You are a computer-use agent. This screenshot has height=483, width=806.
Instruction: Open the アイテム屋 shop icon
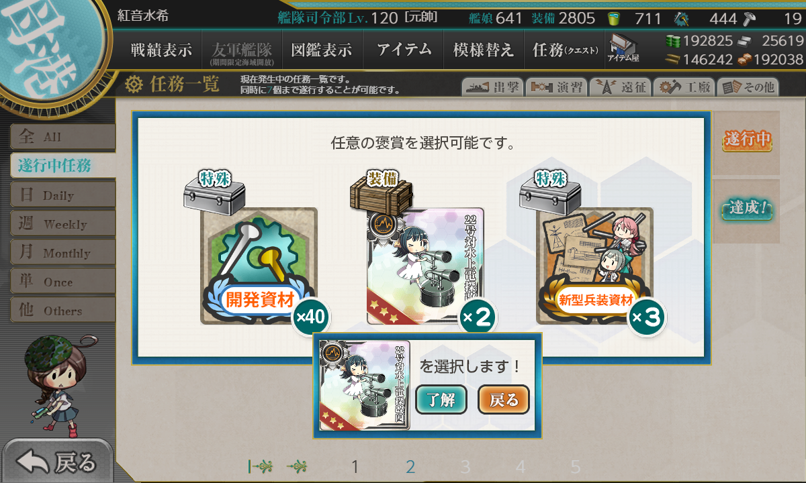[x=623, y=49]
